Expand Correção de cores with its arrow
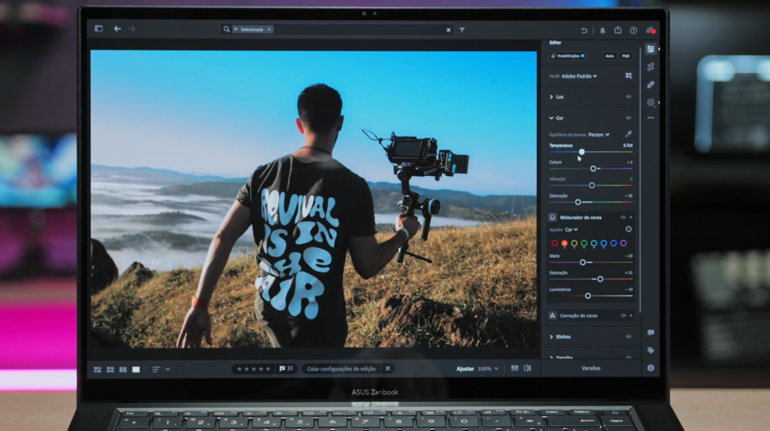770x431 pixels. 631,315
